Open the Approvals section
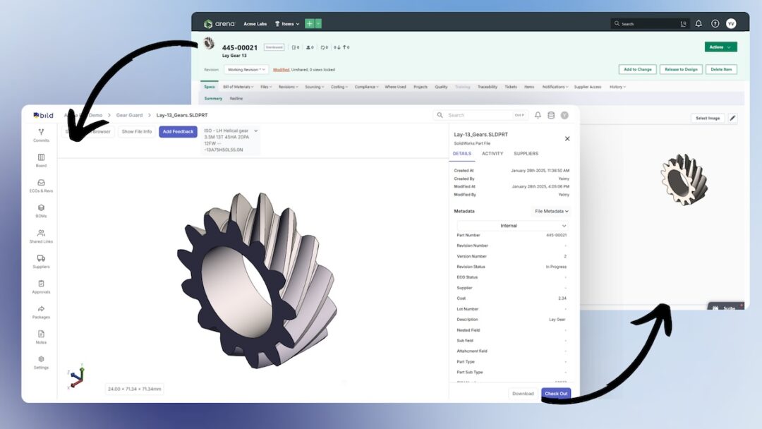The image size is (762, 429). [x=40, y=288]
